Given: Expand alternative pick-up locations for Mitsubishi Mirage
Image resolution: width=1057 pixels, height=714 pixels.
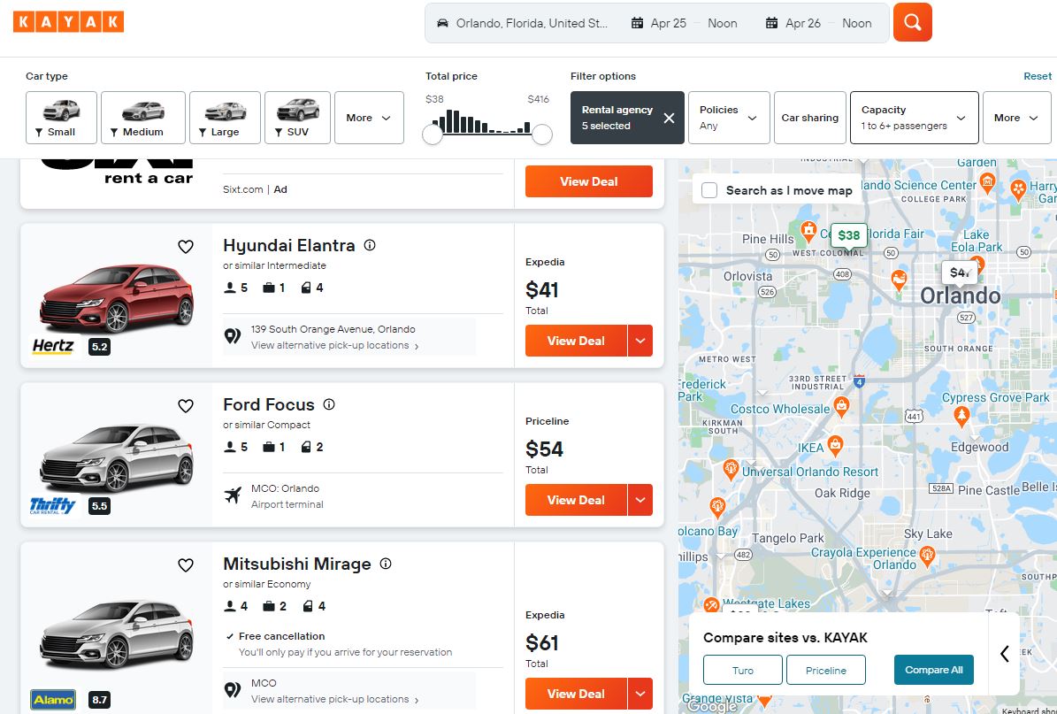Looking at the screenshot, I should pos(335,699).
